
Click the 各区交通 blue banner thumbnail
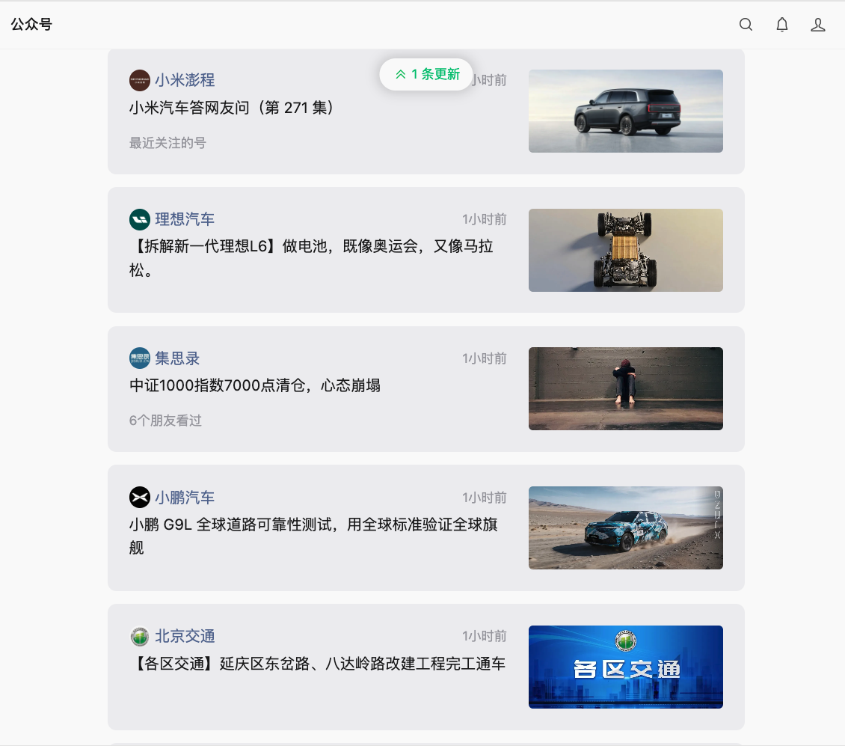(x=626, y=667)
